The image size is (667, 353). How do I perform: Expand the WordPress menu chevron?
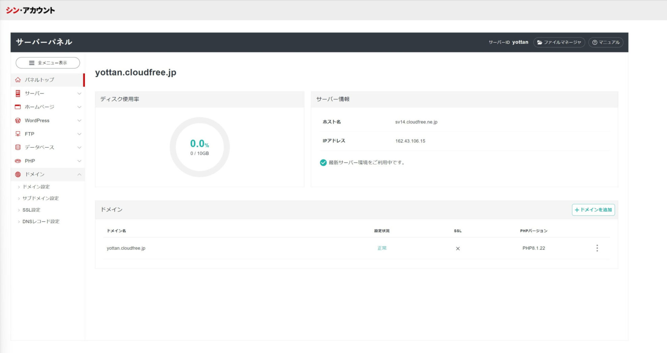79,120
